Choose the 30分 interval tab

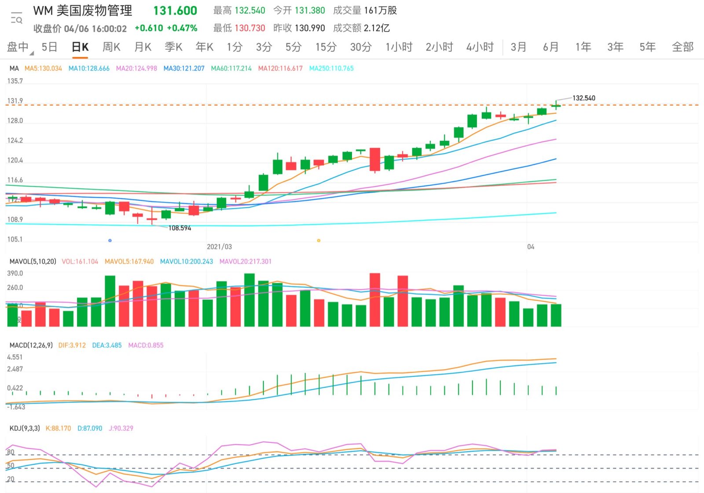point(361,47)
